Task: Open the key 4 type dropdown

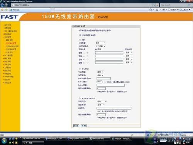Action: pyautogui.click(x=129, y=63)
